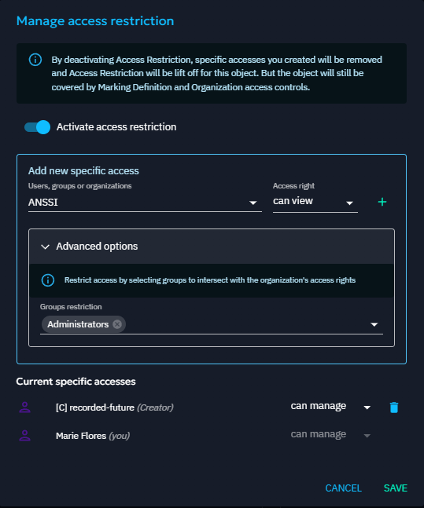The width and height of the screenshot is (424, 508).
Task: Click the info icon beside the groups restriction hint
Action: point(48,280)
